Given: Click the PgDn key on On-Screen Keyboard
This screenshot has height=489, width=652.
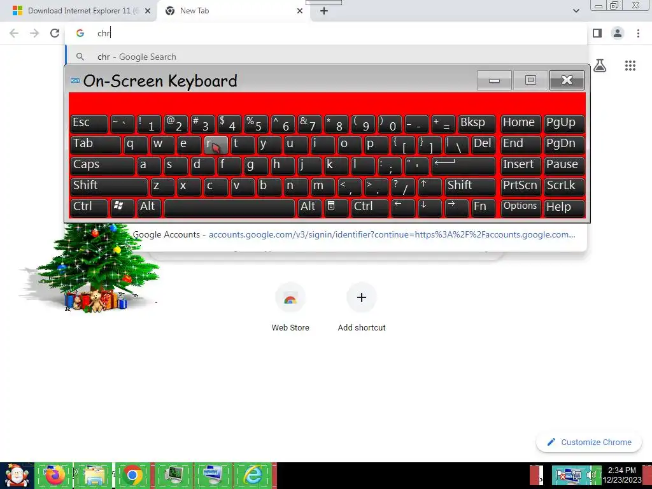Looking at the screenshot, I should pos(564,145).
